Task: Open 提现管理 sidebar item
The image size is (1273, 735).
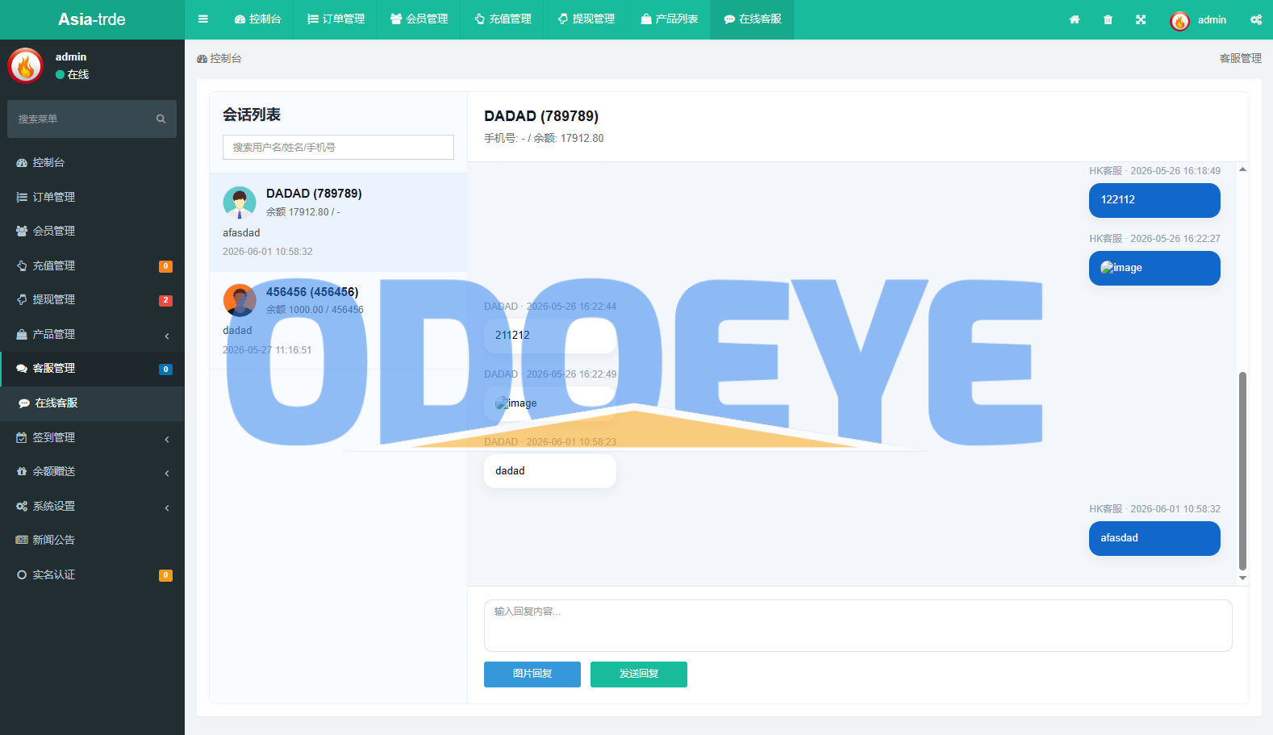Action: tap(92, 299)
